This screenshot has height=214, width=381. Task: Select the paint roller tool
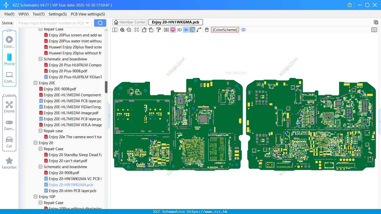158,30
